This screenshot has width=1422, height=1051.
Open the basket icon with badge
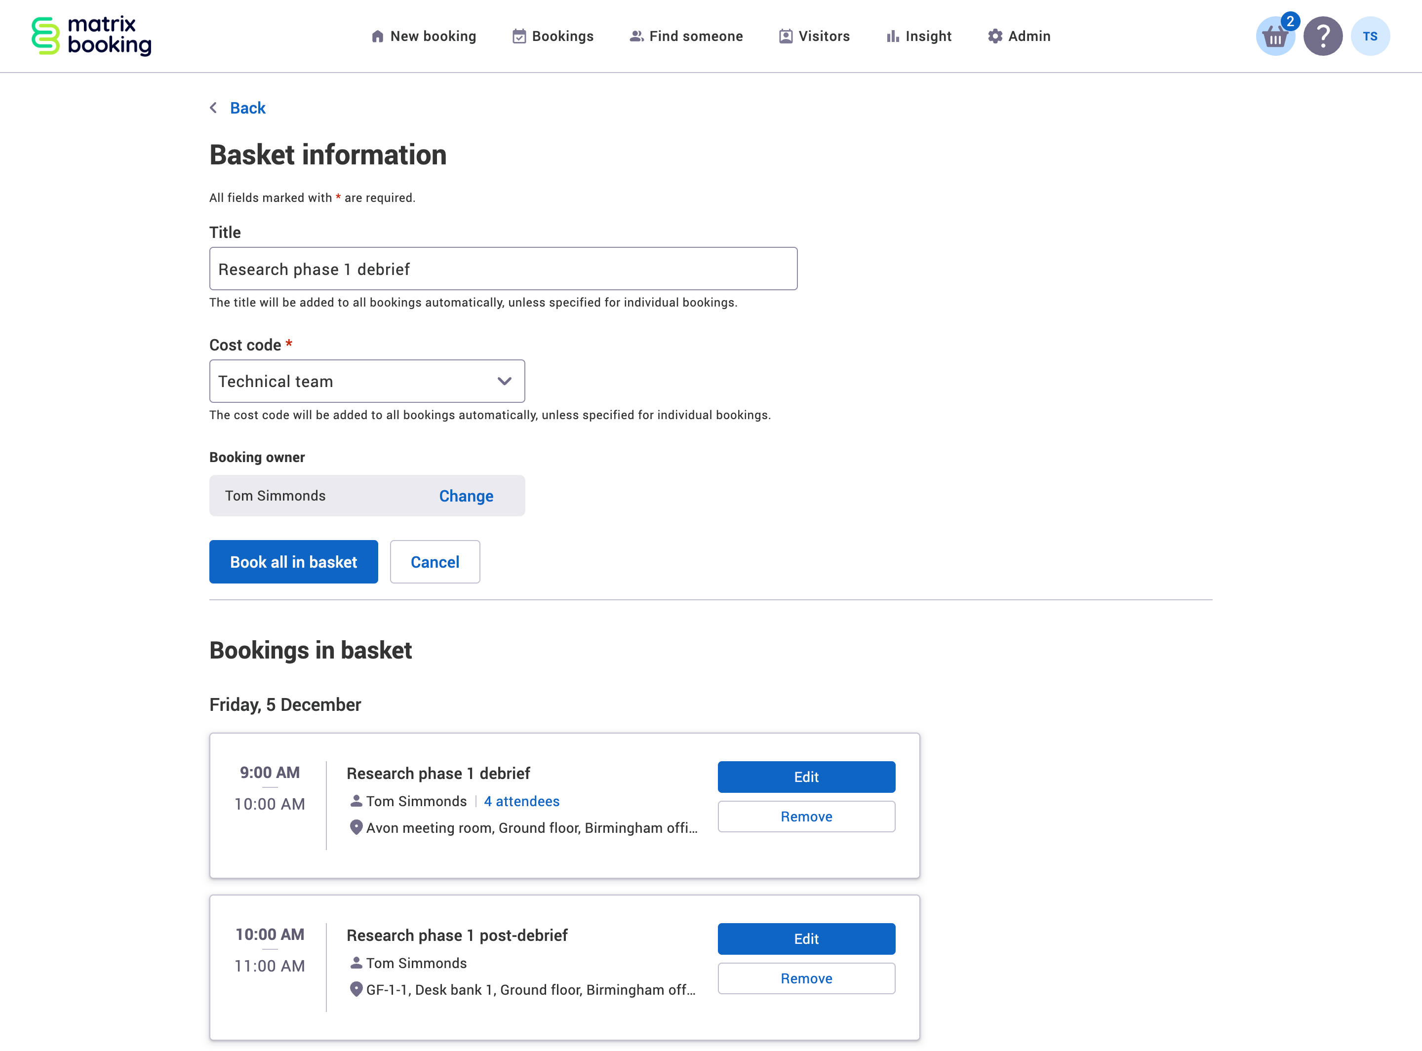(1275, 36)
